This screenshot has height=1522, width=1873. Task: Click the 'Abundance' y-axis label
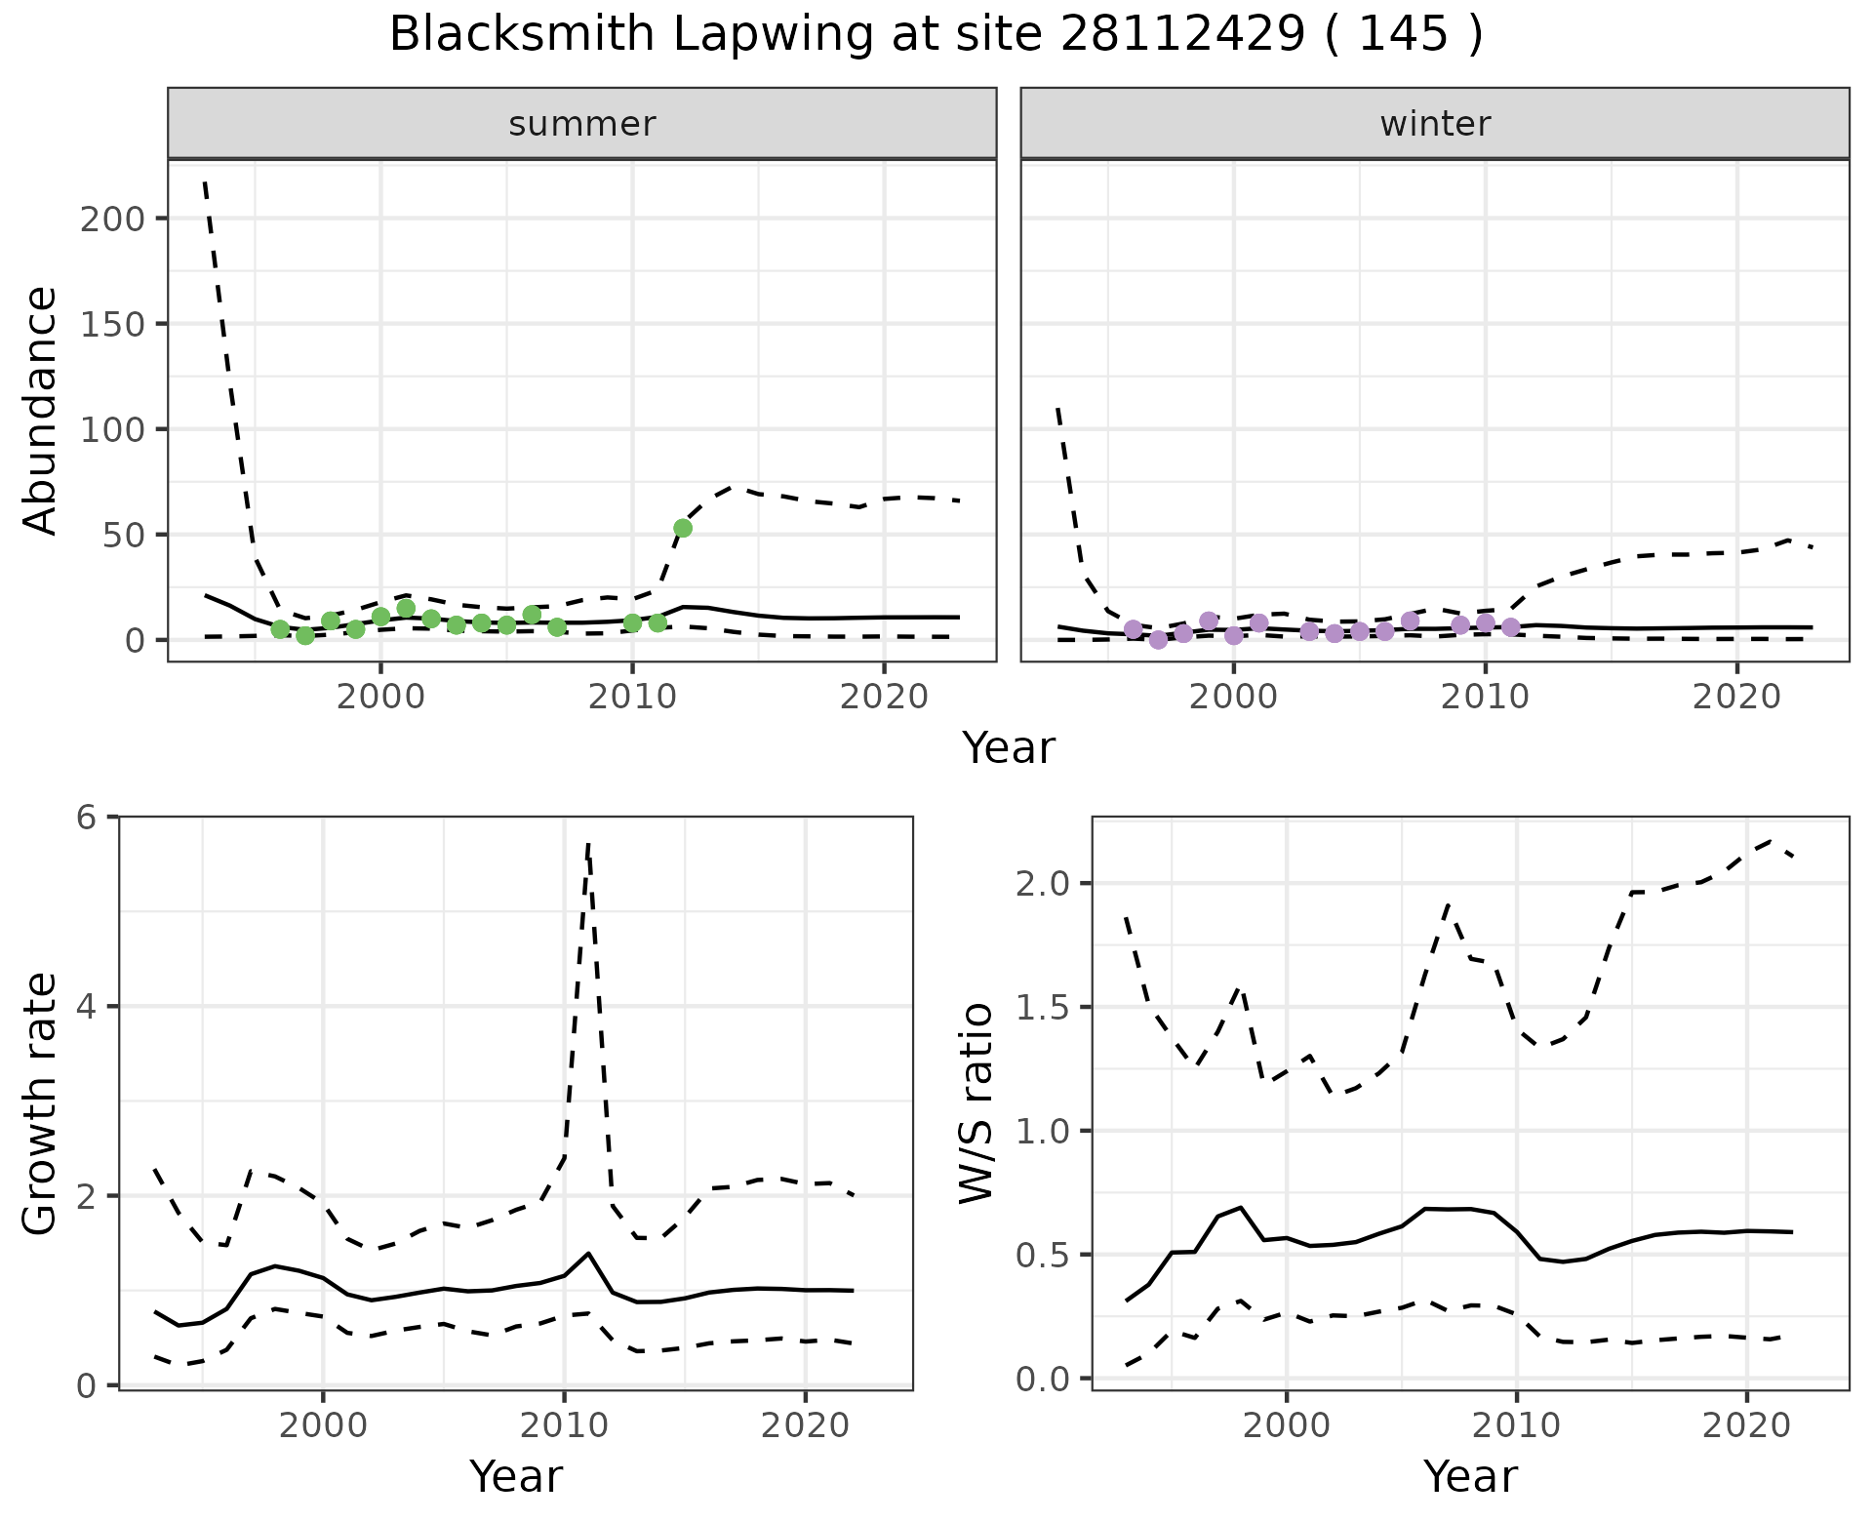tap(40, 410)
